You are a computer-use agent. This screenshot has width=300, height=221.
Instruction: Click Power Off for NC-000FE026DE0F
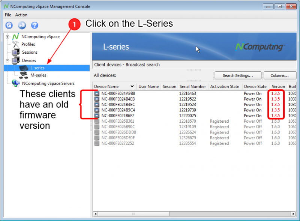253,138
